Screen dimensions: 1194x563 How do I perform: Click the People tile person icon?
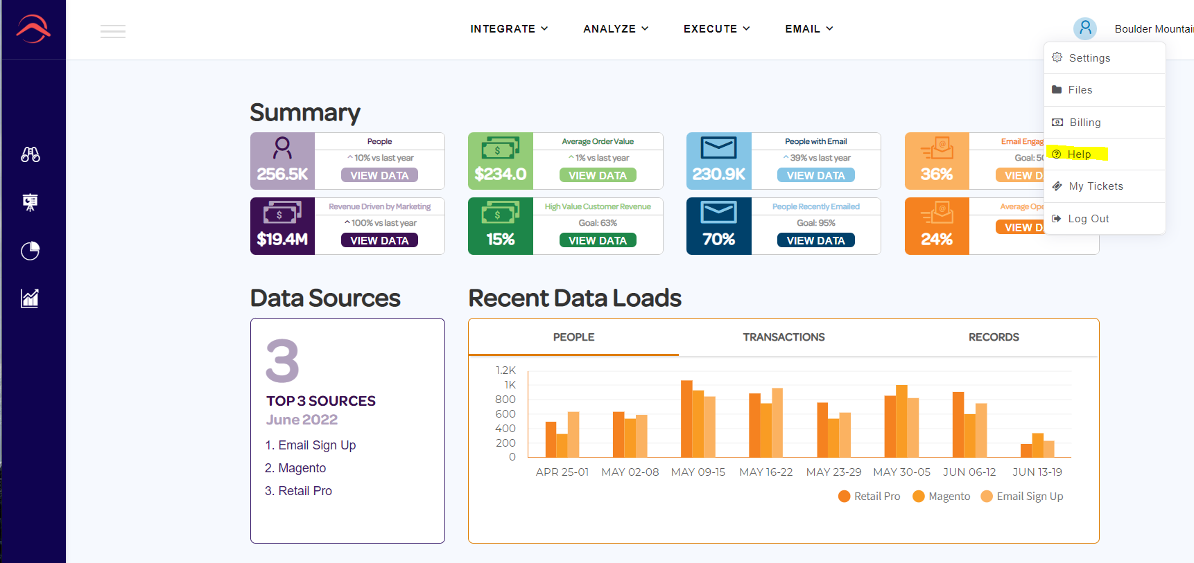[x=282, y=148]
